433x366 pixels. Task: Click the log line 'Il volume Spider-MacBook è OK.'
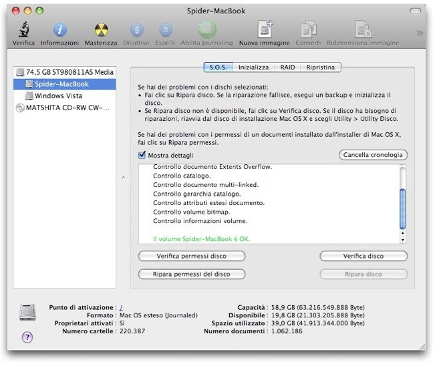coord(202,239)
